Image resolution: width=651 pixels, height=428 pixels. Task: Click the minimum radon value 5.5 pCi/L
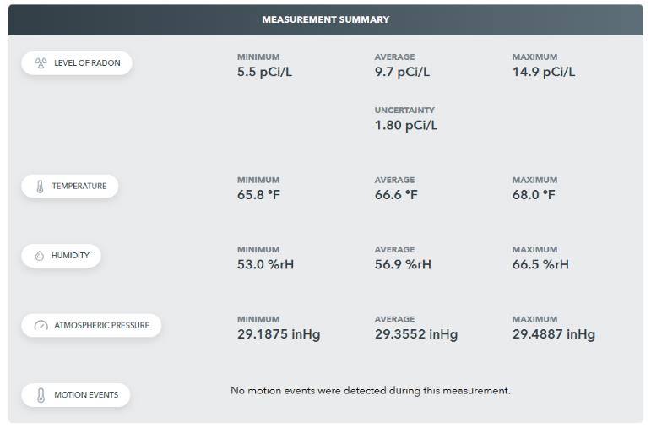pos(264,72)
